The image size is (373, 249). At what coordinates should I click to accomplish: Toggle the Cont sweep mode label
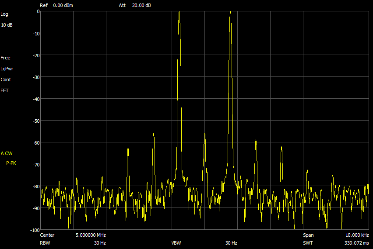point(6,80)
